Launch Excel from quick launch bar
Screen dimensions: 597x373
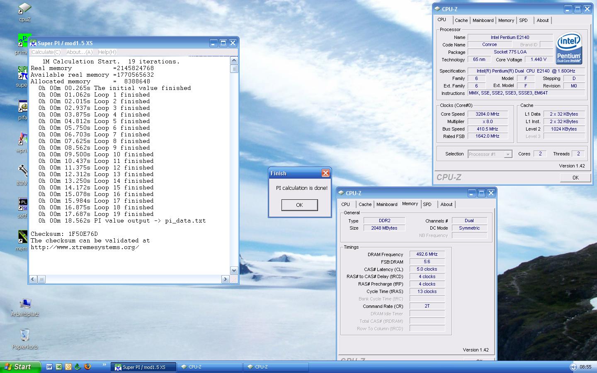coord(59,367)
